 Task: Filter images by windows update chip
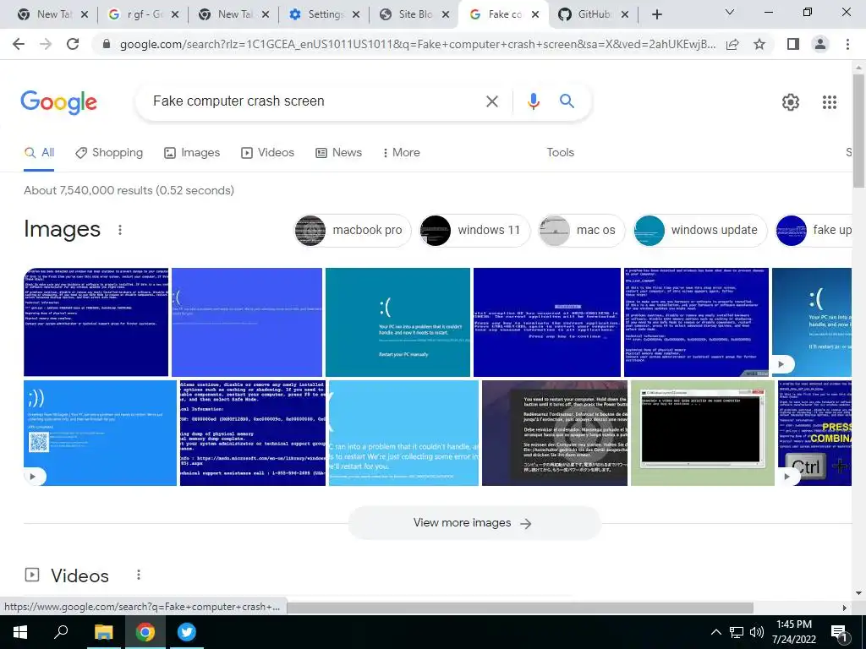tap(699, 230)
